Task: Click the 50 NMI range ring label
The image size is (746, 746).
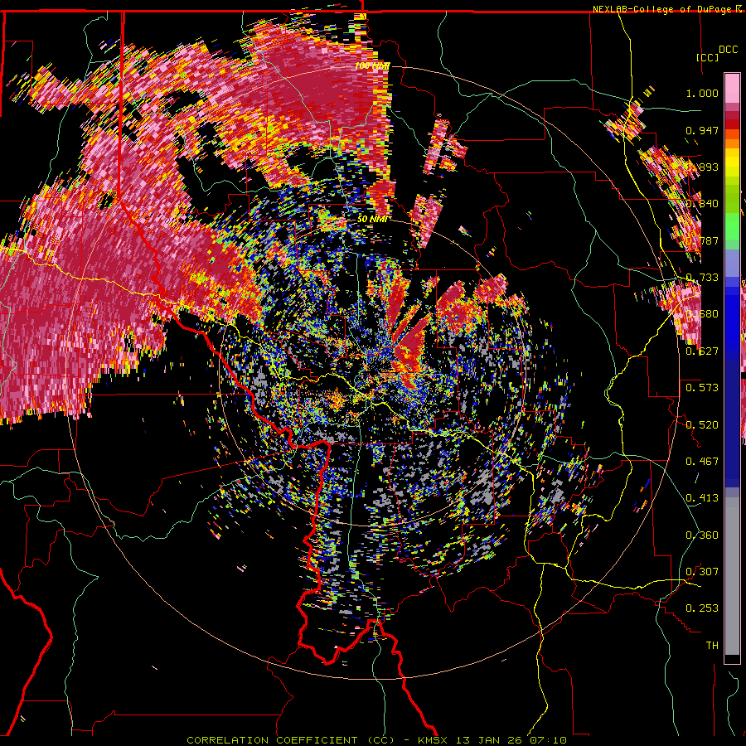Action: pos(372,219)
